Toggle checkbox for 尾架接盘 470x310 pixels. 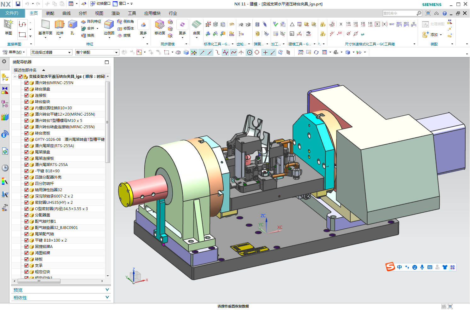[x=26, y=152]
